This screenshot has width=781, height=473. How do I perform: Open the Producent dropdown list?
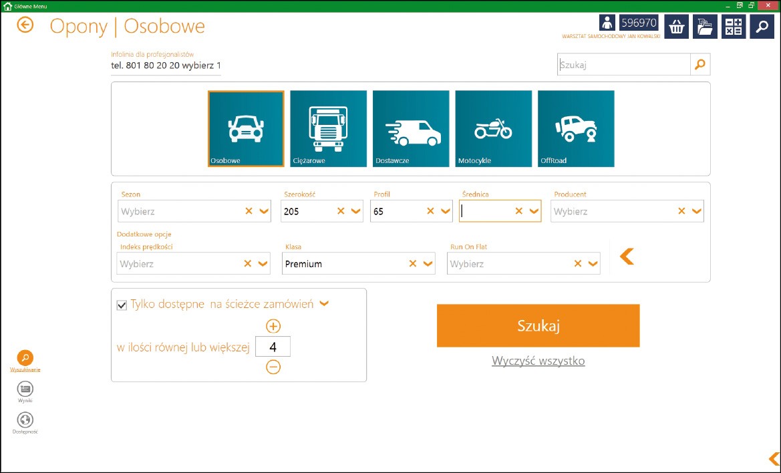pos(697,211)
